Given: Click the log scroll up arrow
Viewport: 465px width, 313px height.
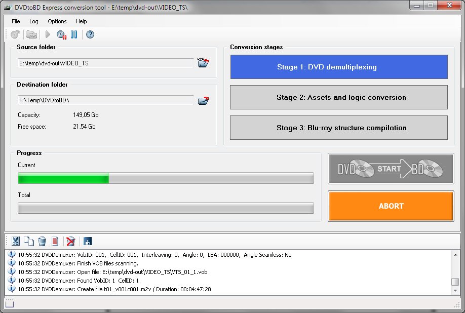Looking at the screenshot, I should (x=455, y=255).
